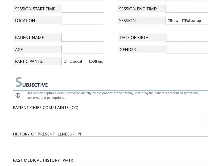This screenshot has height=166, width=221.
Task: Select the Date of Birth field
Action: [x=187, y=37]
